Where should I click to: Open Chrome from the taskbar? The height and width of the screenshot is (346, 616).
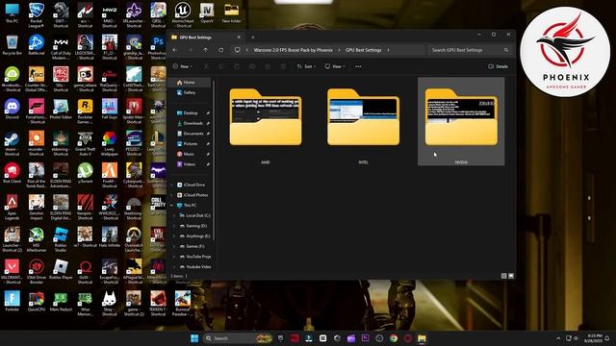(x=394, y=338)
